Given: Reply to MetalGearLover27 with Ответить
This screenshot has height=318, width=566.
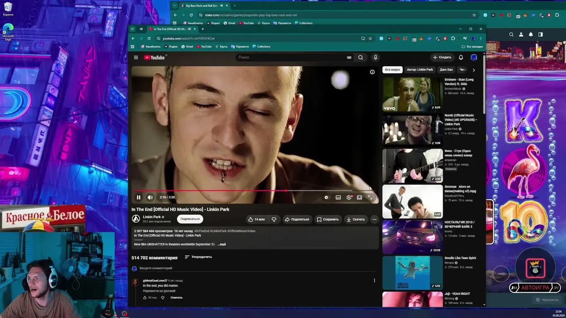Looking at the screenshot, I should pyautogui.click(x=176, y=298).
